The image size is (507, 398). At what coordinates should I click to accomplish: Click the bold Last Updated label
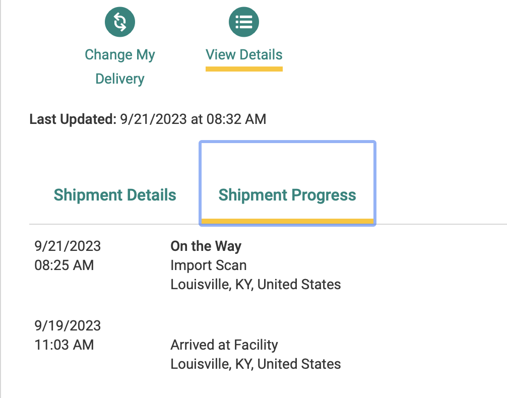point(73,119)
